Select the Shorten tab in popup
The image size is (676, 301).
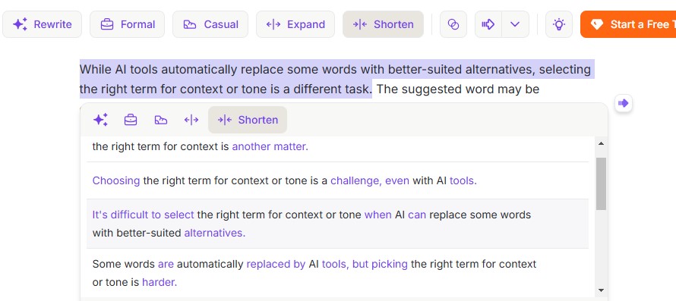[248, 120]
